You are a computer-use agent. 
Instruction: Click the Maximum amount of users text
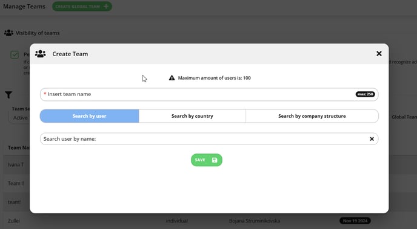point(215,78)
